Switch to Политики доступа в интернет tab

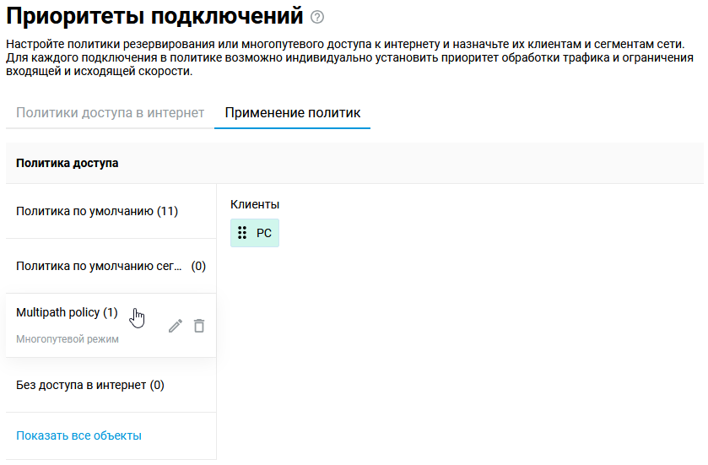click(110, 112)
